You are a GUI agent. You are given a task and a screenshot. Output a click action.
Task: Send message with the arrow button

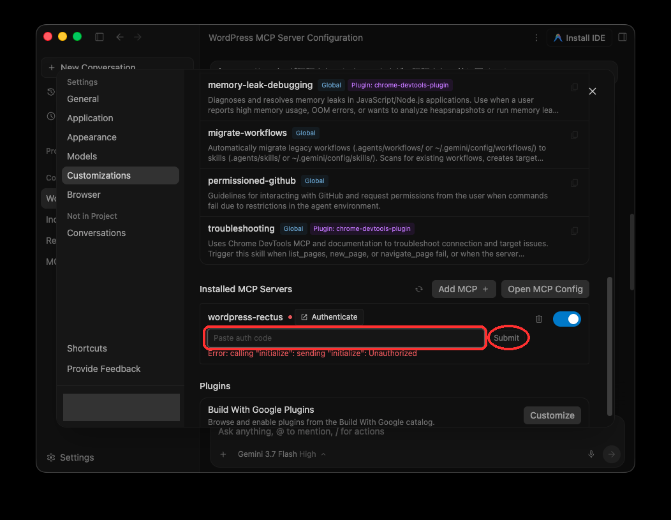[612, 454]
